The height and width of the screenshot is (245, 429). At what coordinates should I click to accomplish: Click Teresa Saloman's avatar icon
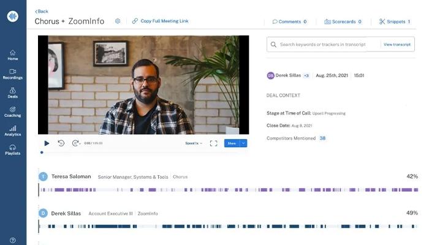coord(43,176)
